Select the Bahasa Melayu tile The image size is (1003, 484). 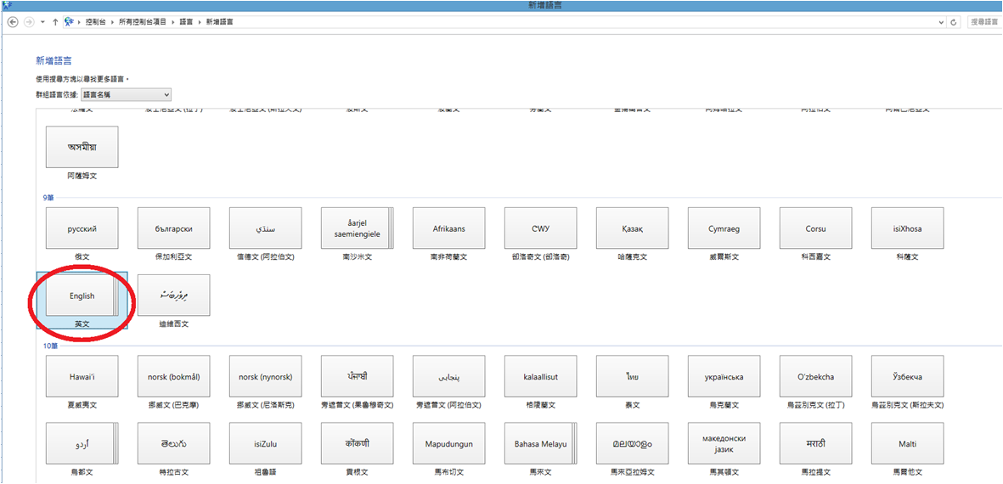[540, 444]
